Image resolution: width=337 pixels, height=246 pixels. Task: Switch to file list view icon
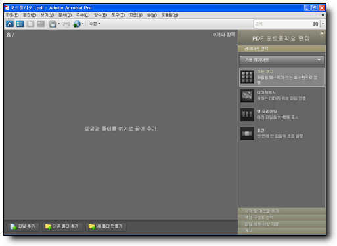[x=20, y=24]
